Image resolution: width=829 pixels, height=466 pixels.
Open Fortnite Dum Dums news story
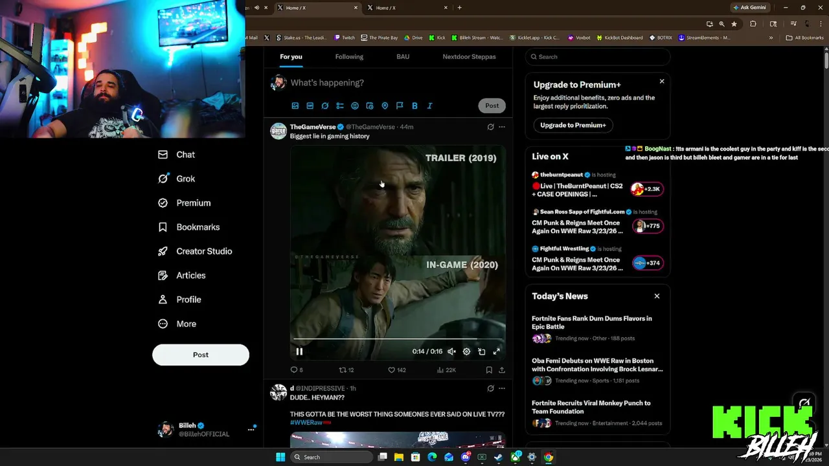[597, 329]
